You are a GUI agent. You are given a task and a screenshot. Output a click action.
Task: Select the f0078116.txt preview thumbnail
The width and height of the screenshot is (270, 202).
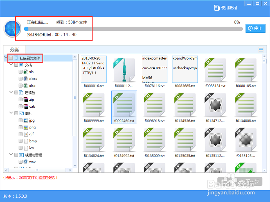[x=155, y=69]
